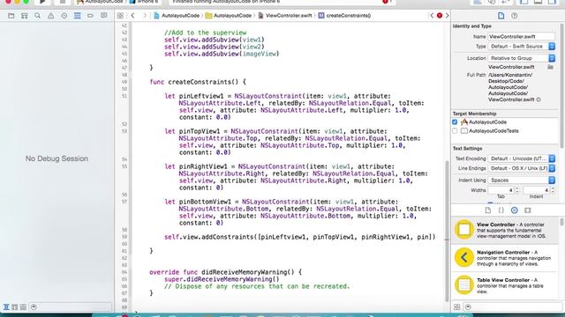Open the Find navigator magnifier icon
The image size is (565, 317).
click(x=37, y=16)
